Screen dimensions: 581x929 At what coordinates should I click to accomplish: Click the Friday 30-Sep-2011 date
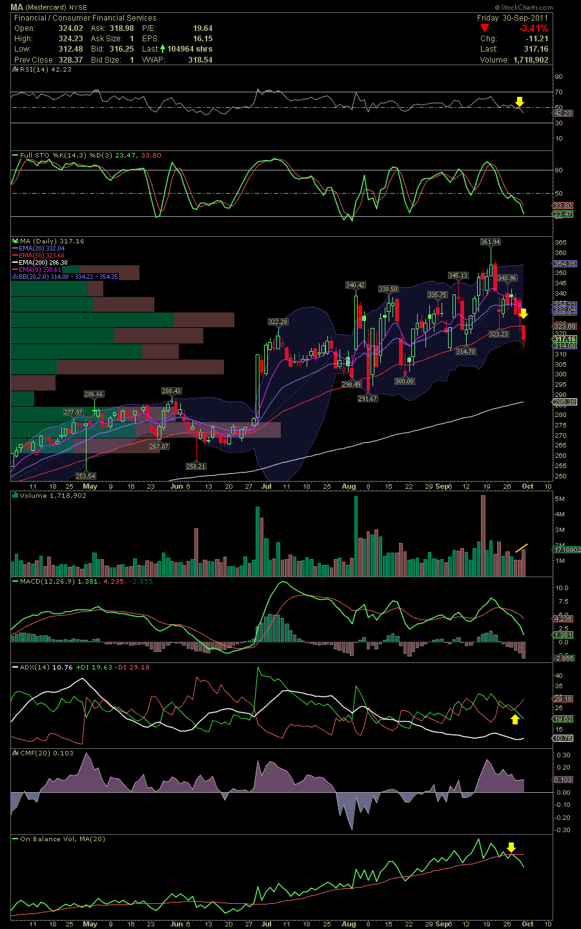[513, 18]
